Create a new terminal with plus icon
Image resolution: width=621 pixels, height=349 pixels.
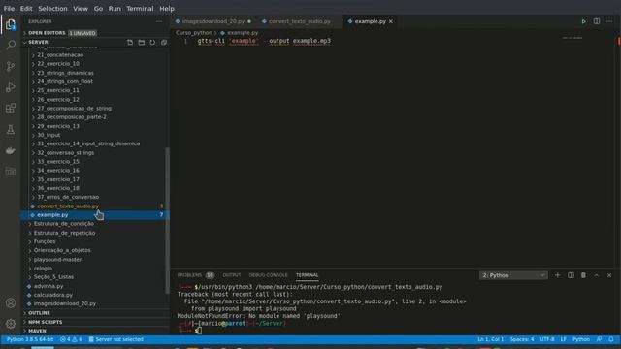(557, 275)
